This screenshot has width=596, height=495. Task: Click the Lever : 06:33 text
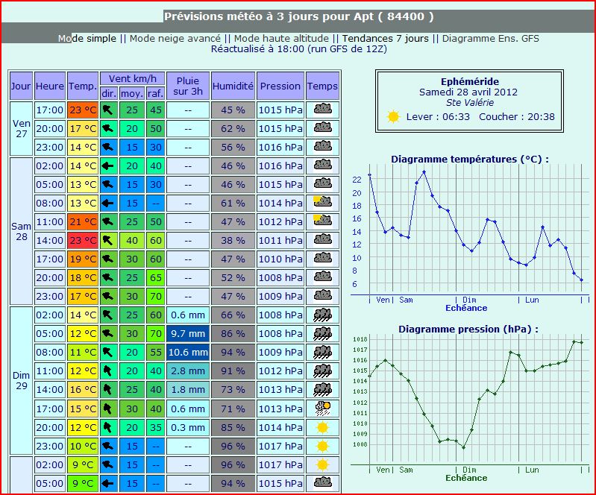(x=438, y=116)
